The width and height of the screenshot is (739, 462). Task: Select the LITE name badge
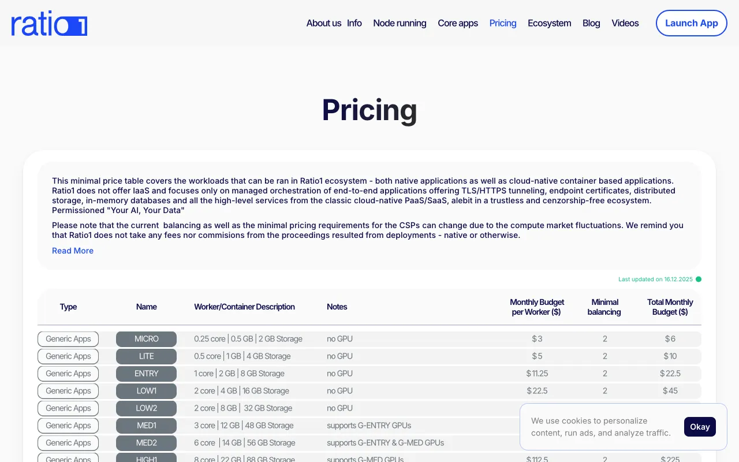click(x=146, y=356)
